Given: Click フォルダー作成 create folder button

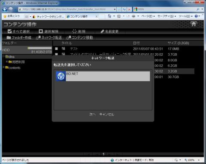Looking at the screenshot, I should pos(19,38).
